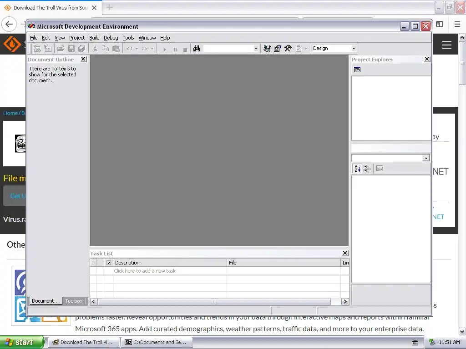
Task: Click the Properties Window toolbar icon
Action: coord(277,49)
